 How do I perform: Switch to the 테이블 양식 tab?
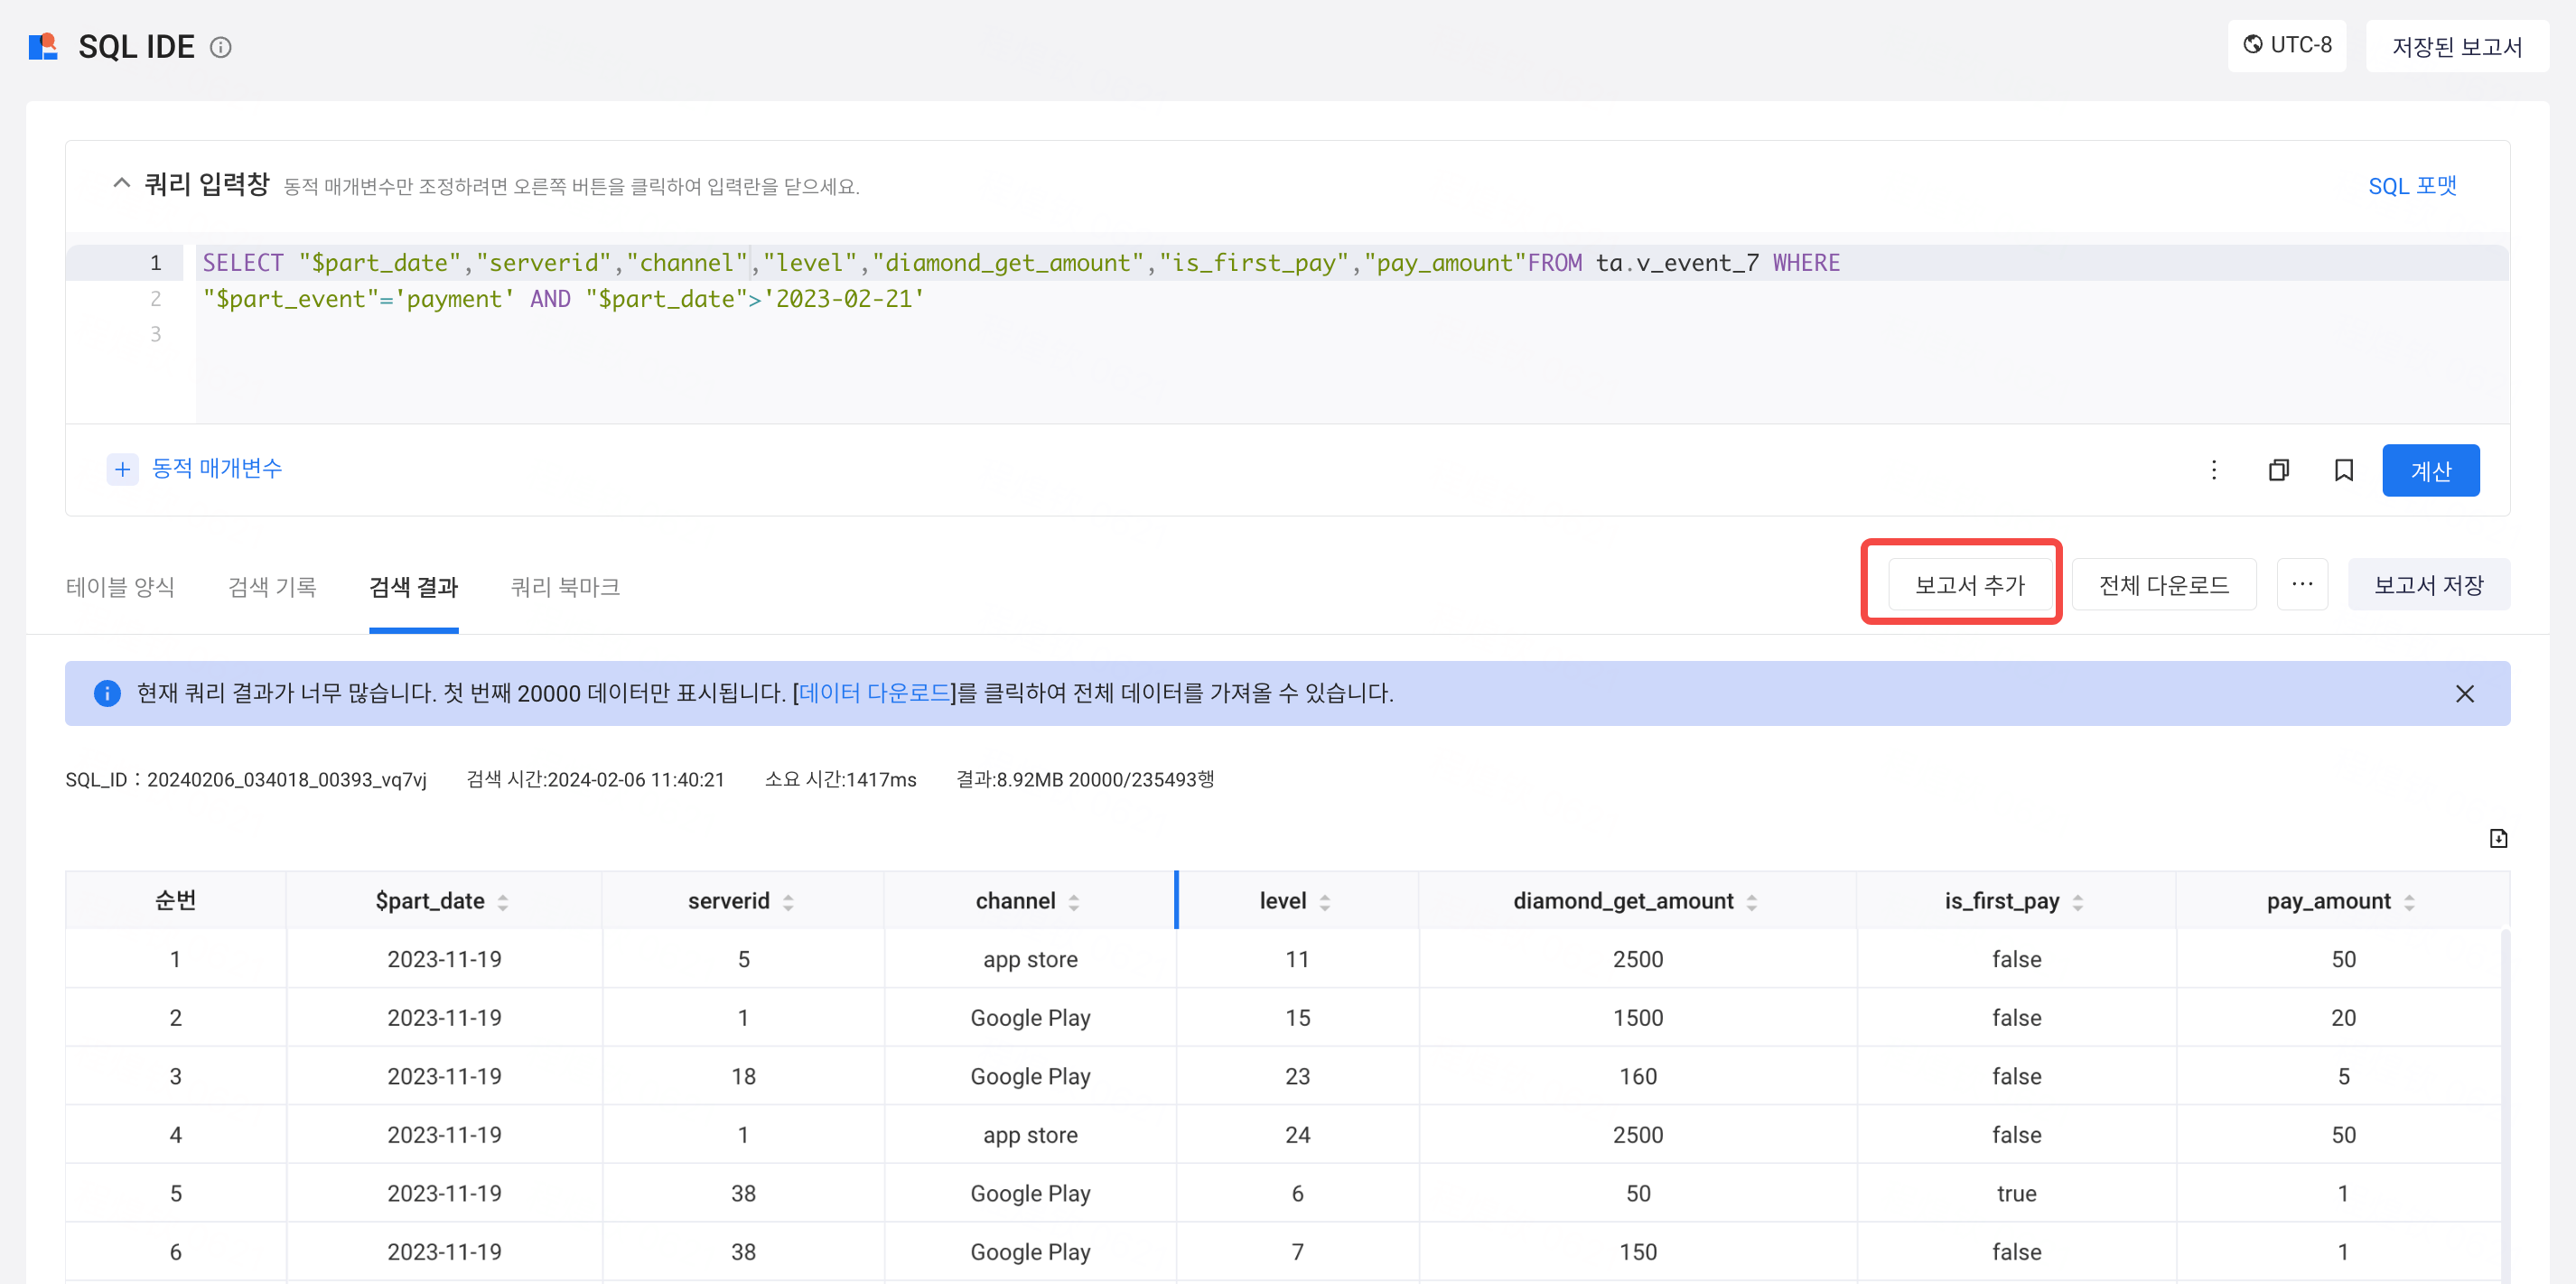coord(120,586)
